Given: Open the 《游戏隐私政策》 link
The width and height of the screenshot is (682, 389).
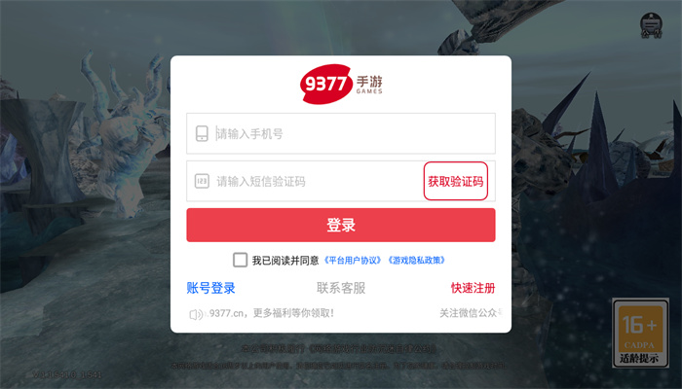Looking at the screenshot, I should (x=417, y=261).
